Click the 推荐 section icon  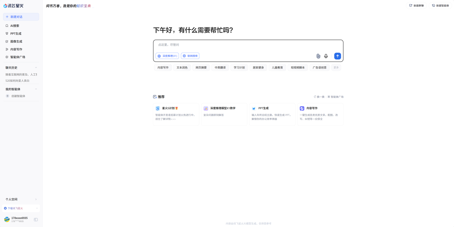[x=155, y=97]
